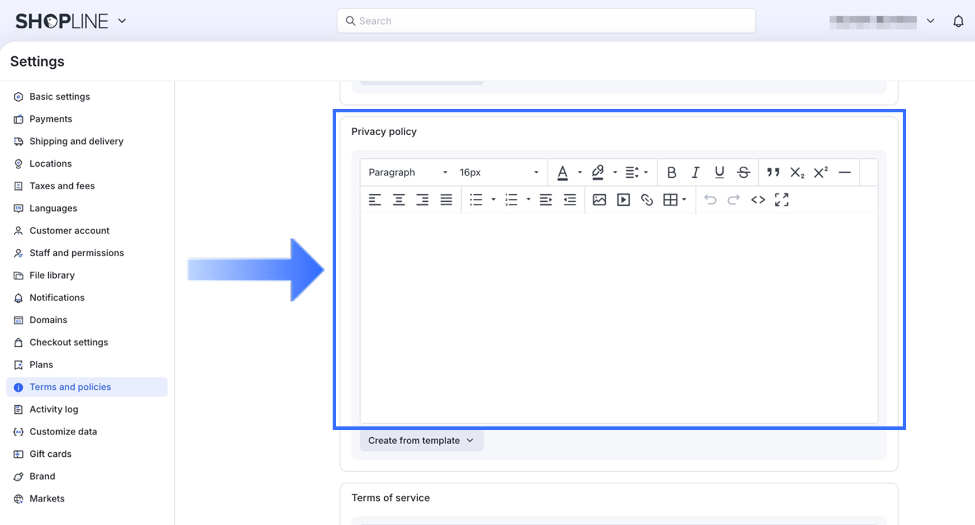Insert a hyperlink
975x525 pixels.
click(647, 199)
